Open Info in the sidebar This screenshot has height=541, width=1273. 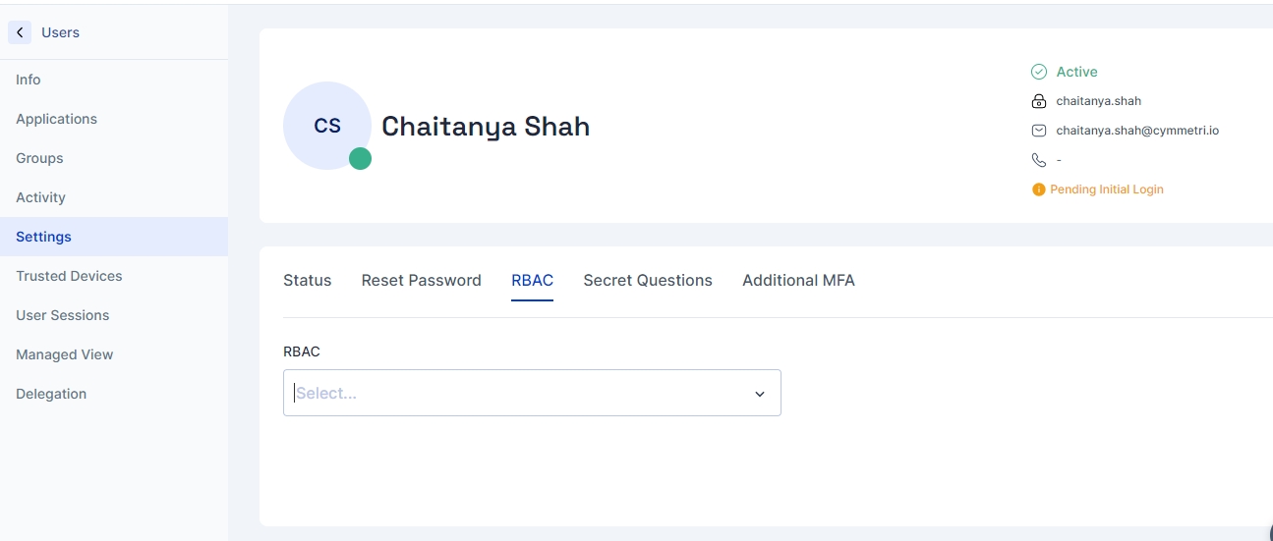click(x=29, y=80)
